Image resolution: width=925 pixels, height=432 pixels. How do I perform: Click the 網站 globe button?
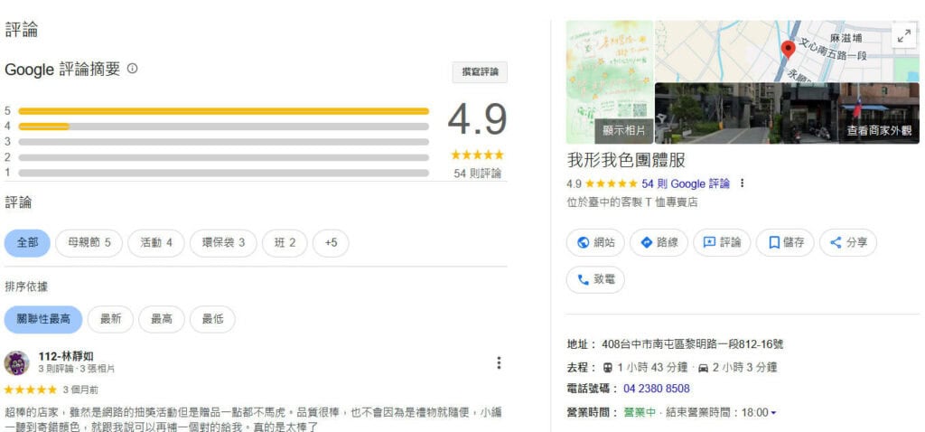595,242
